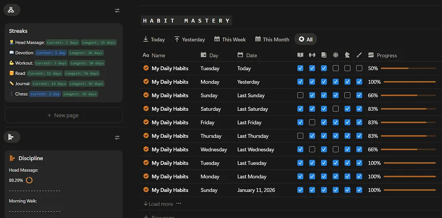Viewport: 442px width, 218px height.
Task: Click the Date column header
Action: (x=247, y=55)
